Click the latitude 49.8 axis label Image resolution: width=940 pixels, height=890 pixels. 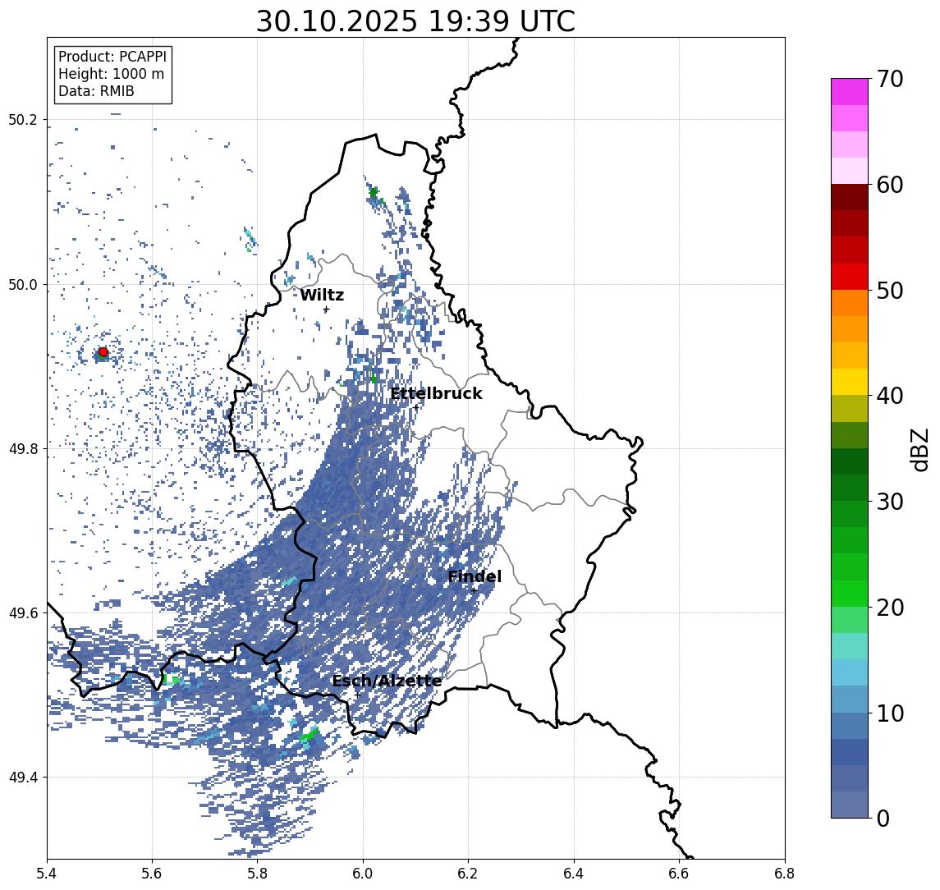pyautogui.click(x=23, y=448)
